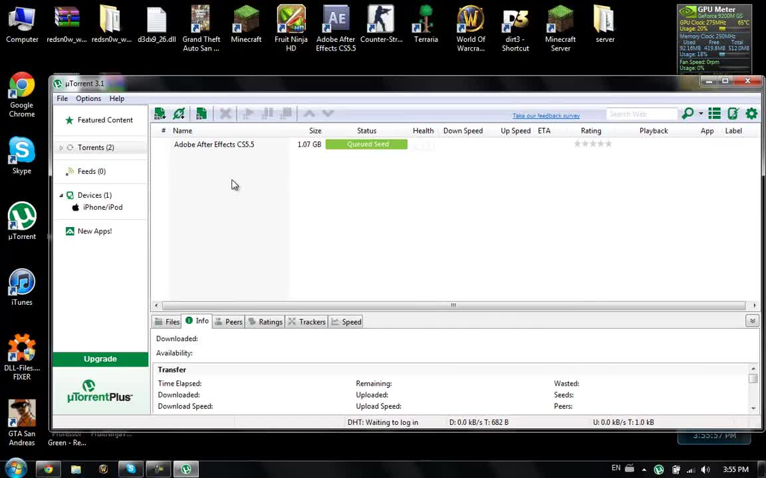Screen dimensions: 766x478
Task: Select Torrents (2) in the sidebar
Action: tap(96, 147)
